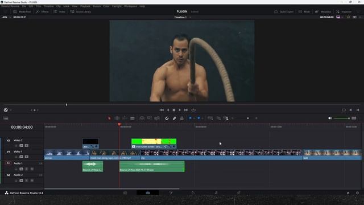The height and width of the screenshot is (205, 364).
Task: Stop playback
Action: coord(174,110)
